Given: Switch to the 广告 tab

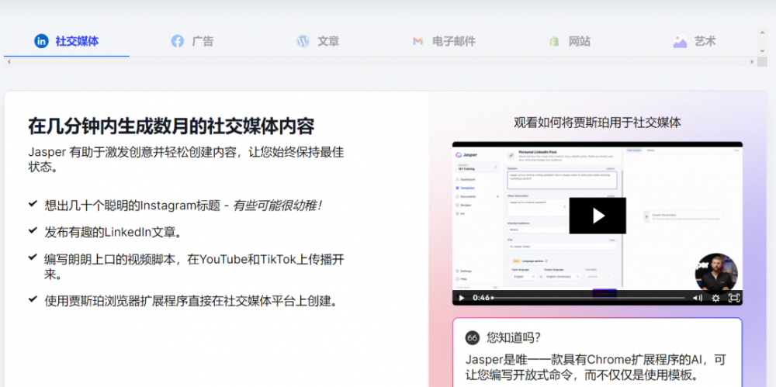Looking at the screenshot, I should click(x=192, y=41).
